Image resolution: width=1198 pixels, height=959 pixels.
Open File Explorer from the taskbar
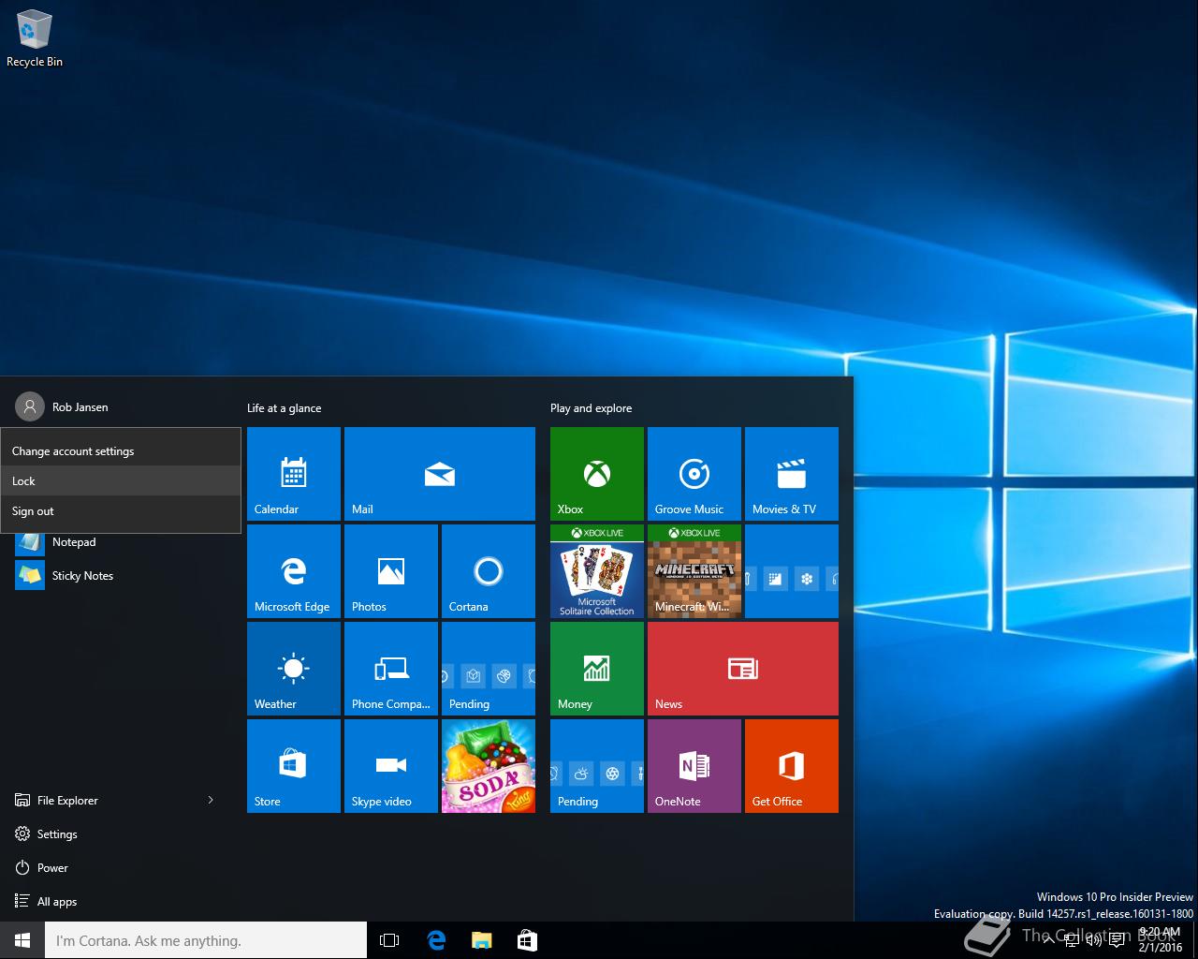click(x=481, y=940)
